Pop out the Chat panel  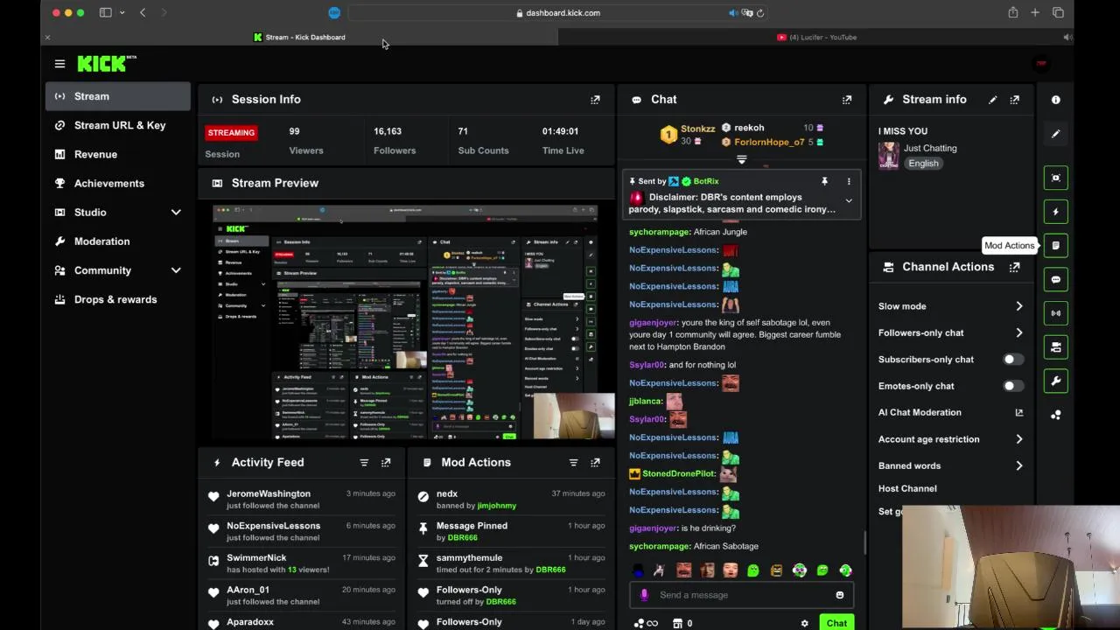tap(846, 100)
